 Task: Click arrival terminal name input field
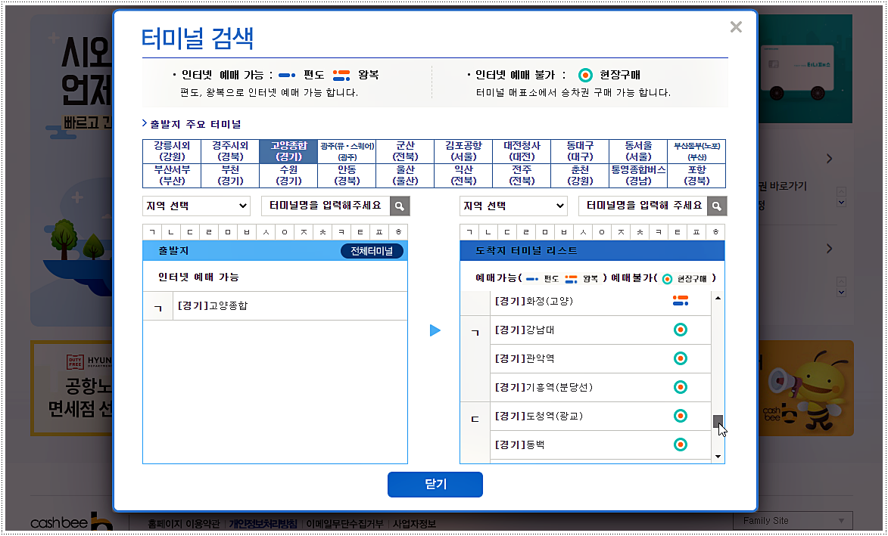pyautogui.click(x=643, y=206)
